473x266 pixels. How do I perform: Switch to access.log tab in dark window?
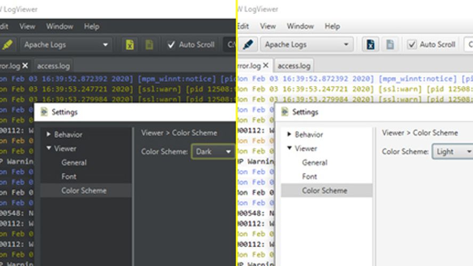point(53,66)
